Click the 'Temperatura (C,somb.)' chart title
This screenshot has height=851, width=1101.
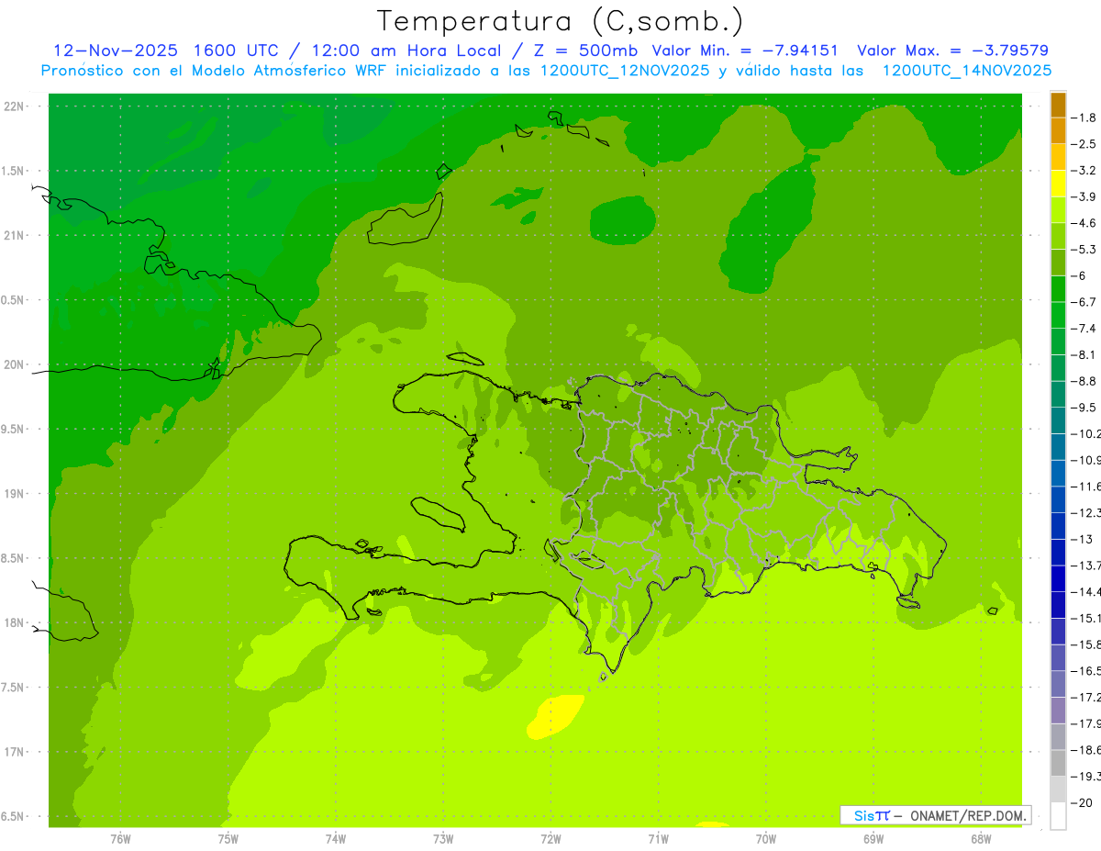point(561,22)
